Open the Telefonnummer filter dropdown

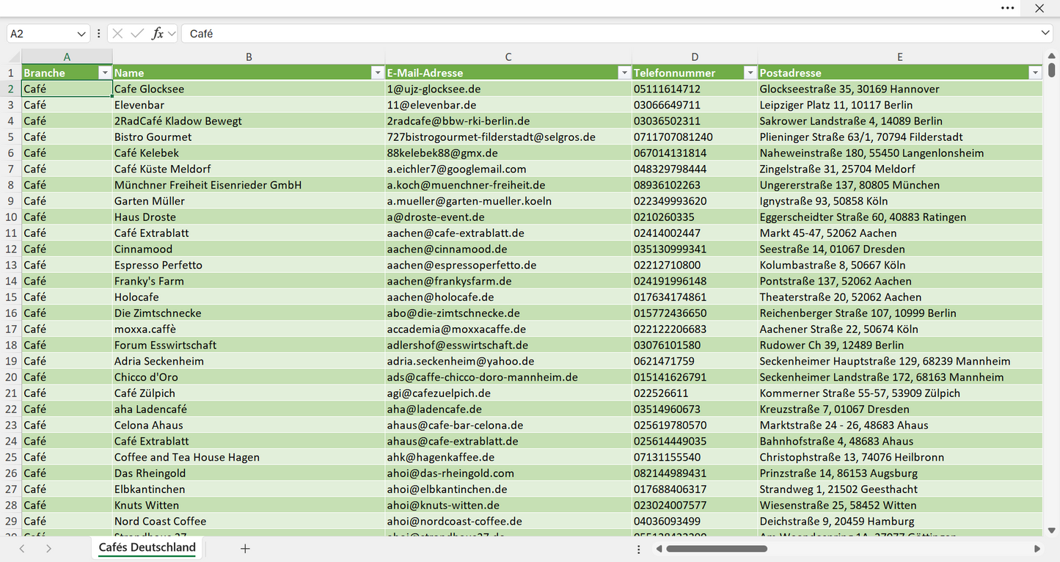click(x=750, y=73)
